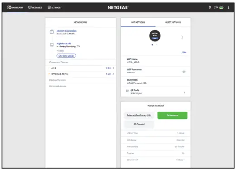Select the first carousel dot
This screenshot has width=237, height=170.
[152, 45]
